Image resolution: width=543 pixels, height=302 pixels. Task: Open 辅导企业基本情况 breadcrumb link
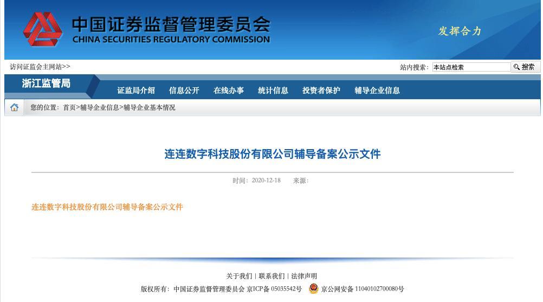(x=149, y=107)
